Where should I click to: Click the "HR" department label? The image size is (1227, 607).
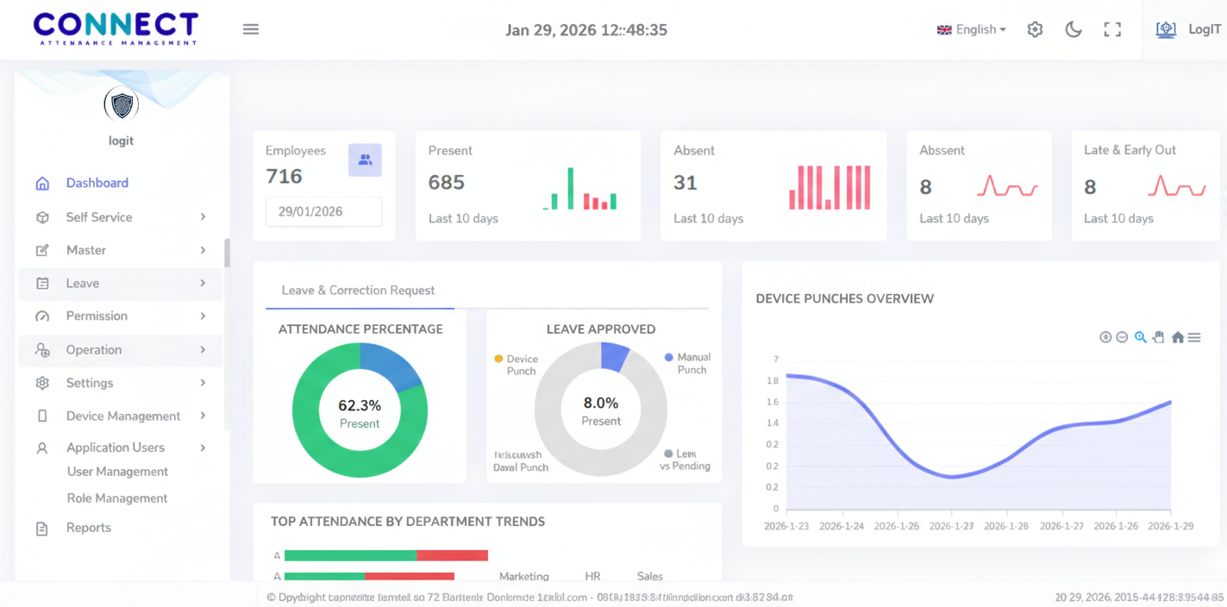pos(593,576)
